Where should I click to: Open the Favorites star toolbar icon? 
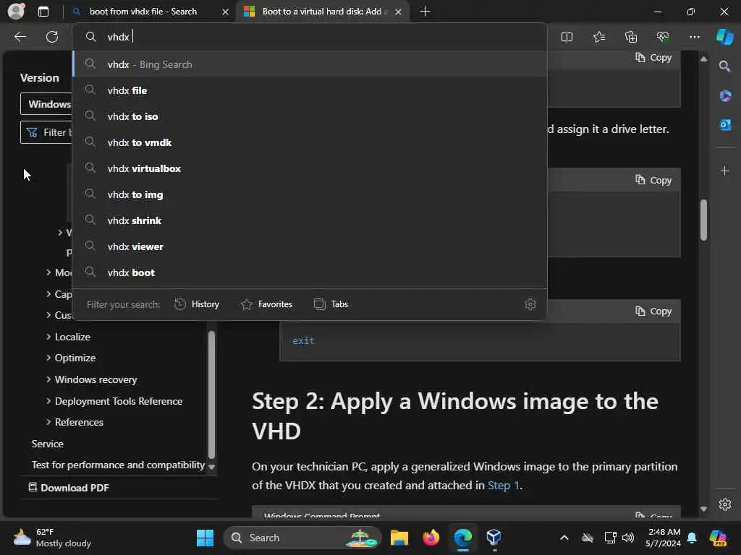(598, 37)
